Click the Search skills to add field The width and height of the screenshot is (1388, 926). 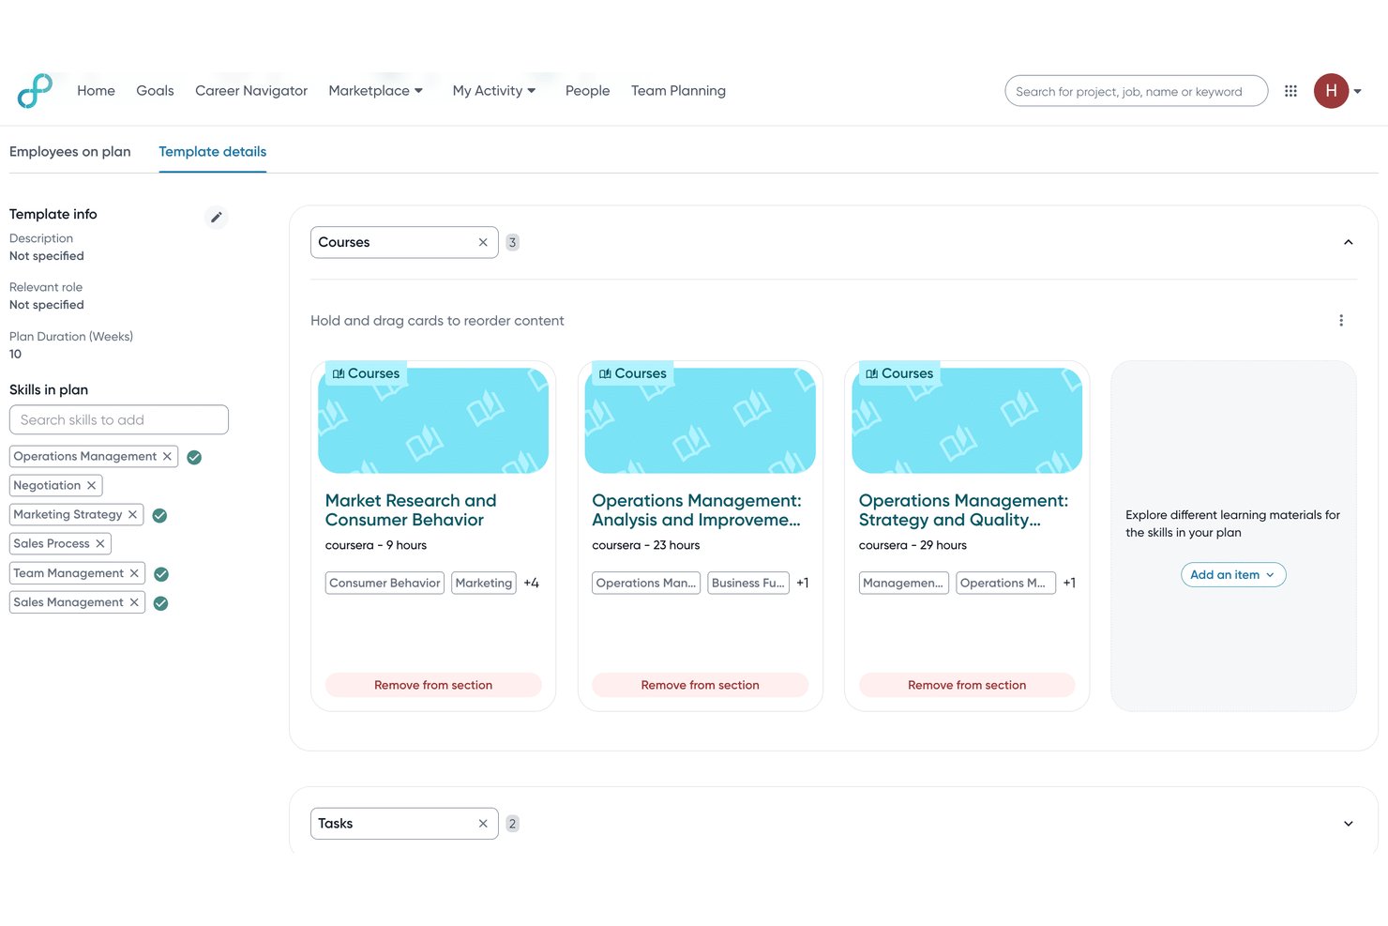[119, 419]
